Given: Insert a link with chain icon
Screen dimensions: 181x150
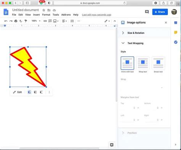Looking at the screenshot, I should [45, 21].
